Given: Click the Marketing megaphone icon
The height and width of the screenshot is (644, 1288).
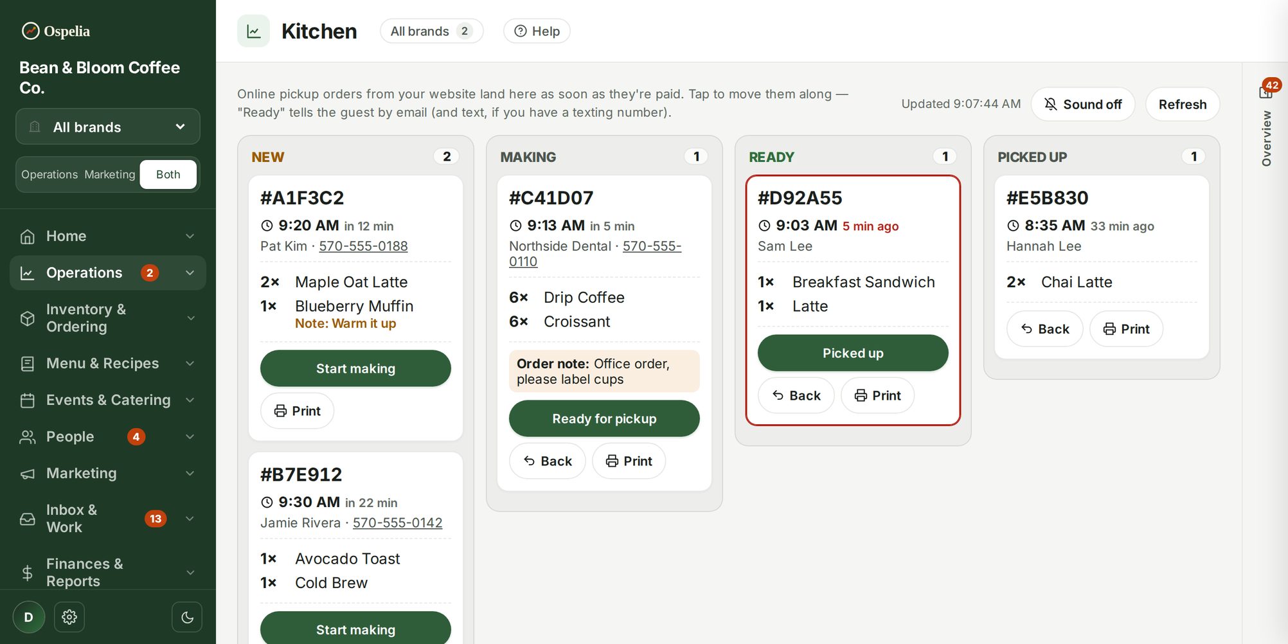Looking at the screenshot, I should 27,474.
